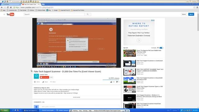The image size is (199, 112).
Task: Open Imported From Firefox bookmarks folder
Action: 77,10
